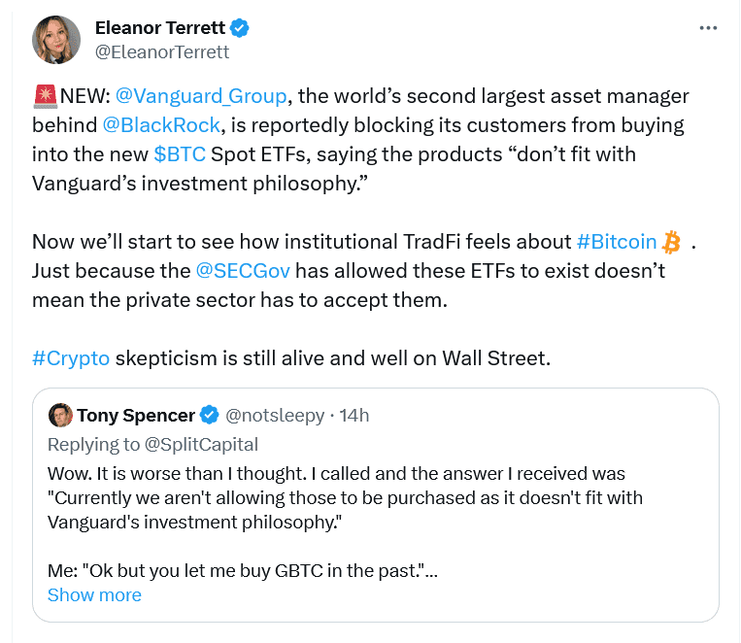Open the @Vanguard_Group mention link
The image size is (741, 643).
[x=201, y=96]
